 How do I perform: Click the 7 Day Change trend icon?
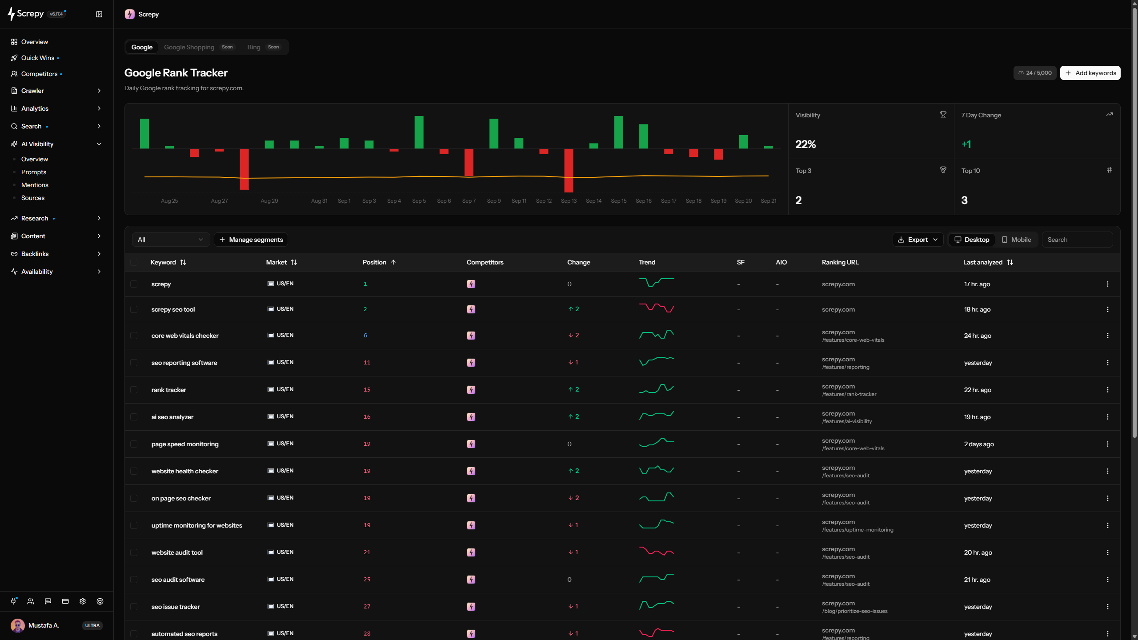pos(1110,115)
